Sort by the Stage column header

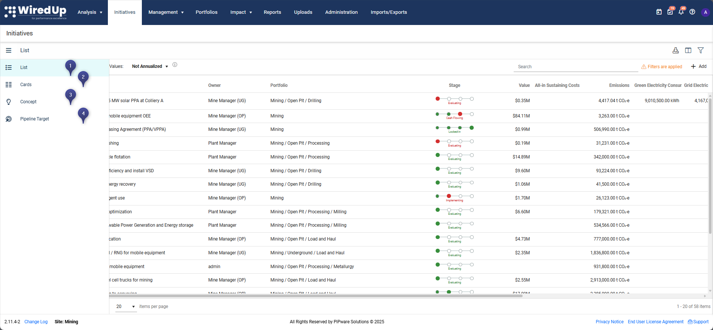point(454,85)
